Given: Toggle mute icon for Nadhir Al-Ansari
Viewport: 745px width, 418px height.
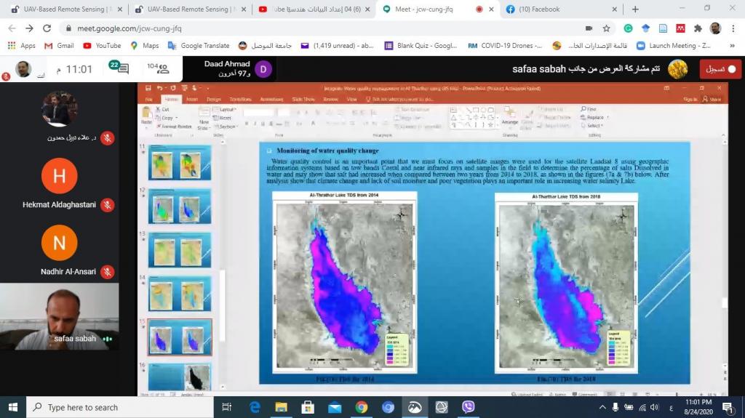Looking at the screenshot, I should click(108, 272).
